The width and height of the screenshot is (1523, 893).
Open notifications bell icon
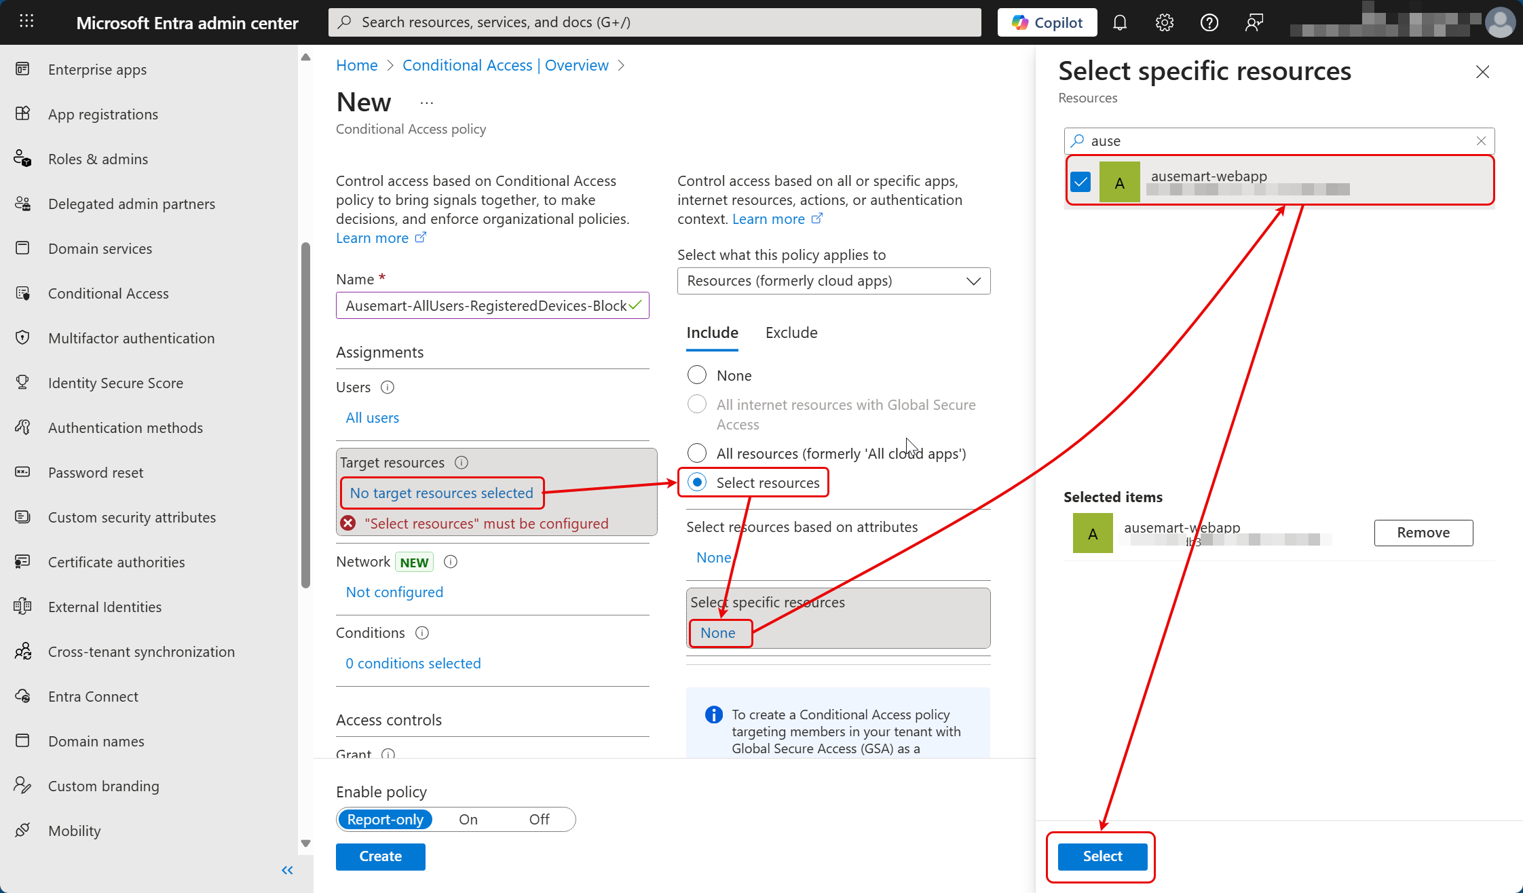[x=1120, y=22]
